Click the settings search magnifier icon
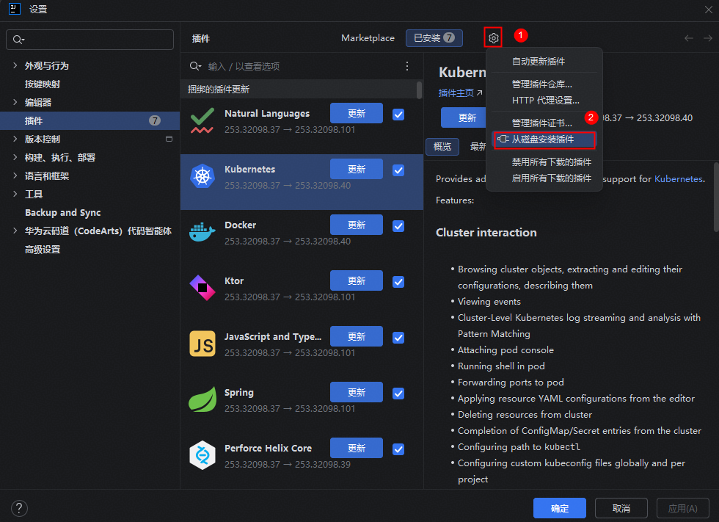This screenshot has height=522, width=719. point(18,40)
